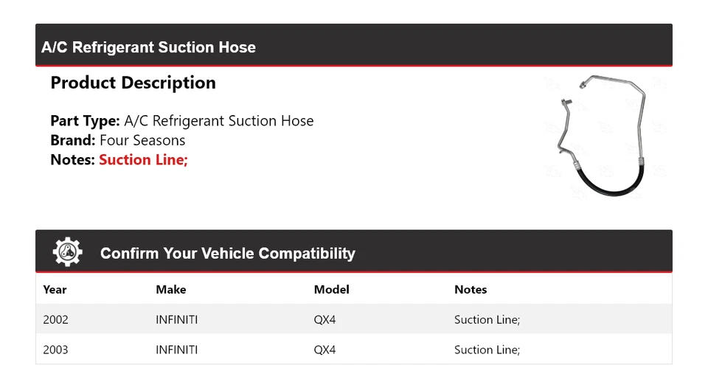Click QX4 model in the 2003 row

point(324,350)
